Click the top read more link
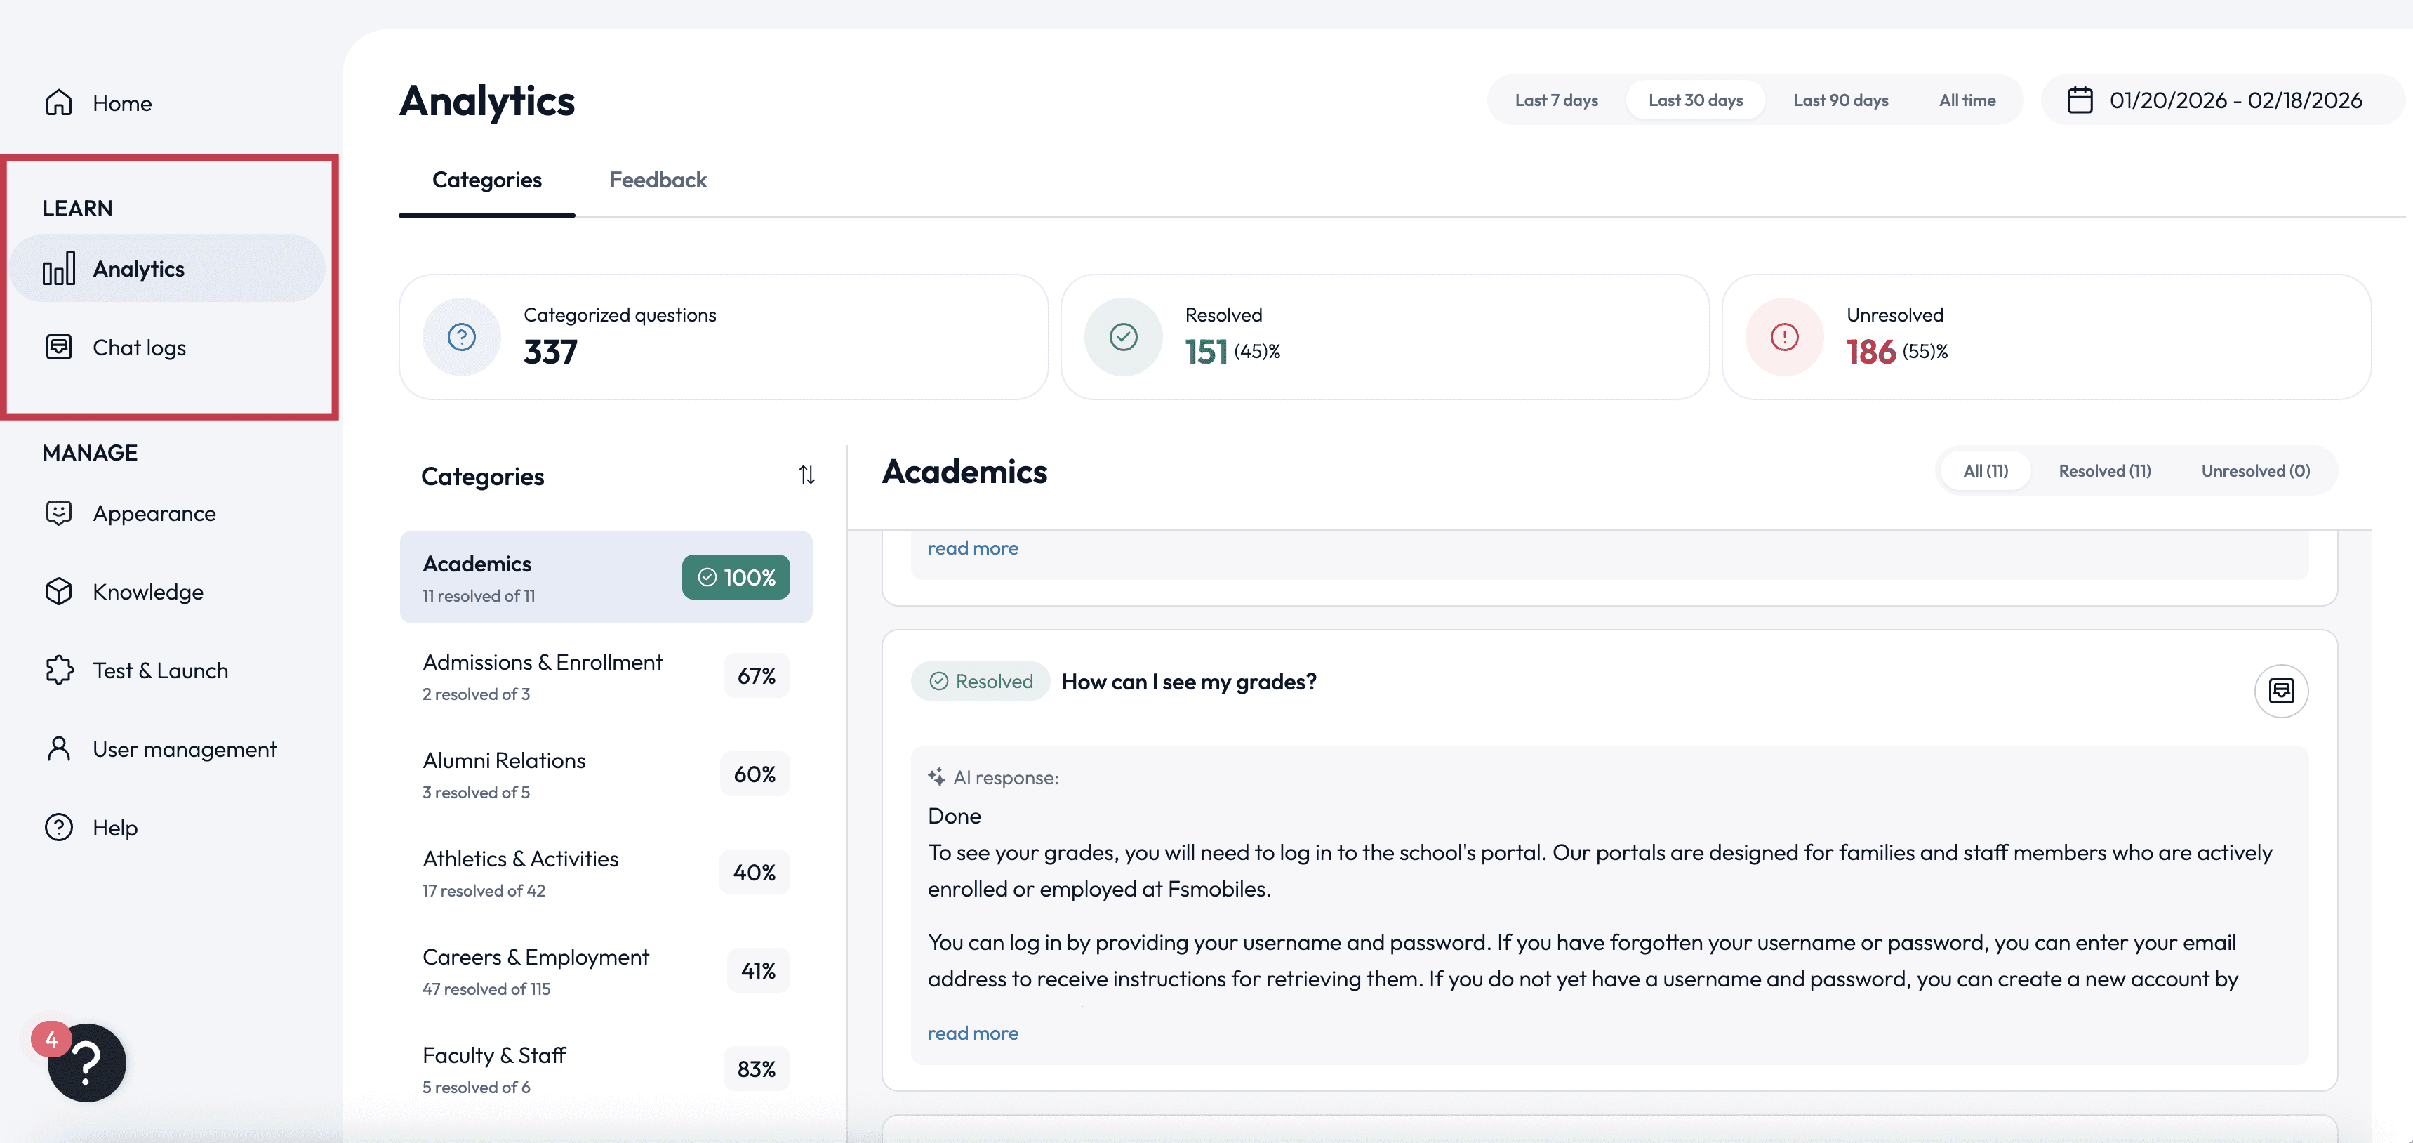This screenshot has height=1143, width=2413. point(972,548)
